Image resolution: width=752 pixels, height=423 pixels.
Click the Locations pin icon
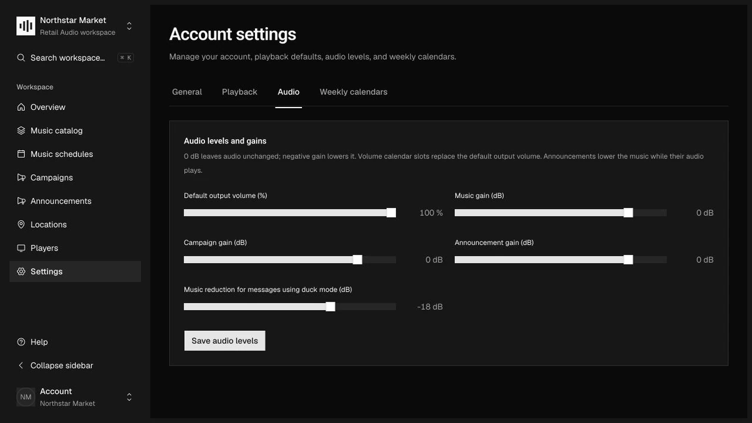pos(21,225)
